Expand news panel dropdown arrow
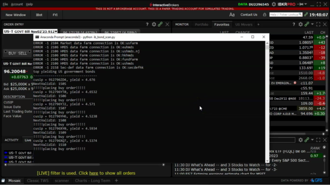 click(312, 140)
